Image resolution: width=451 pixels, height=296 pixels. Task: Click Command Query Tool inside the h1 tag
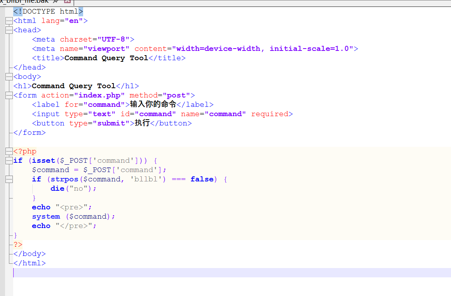(x=74, y=86)
